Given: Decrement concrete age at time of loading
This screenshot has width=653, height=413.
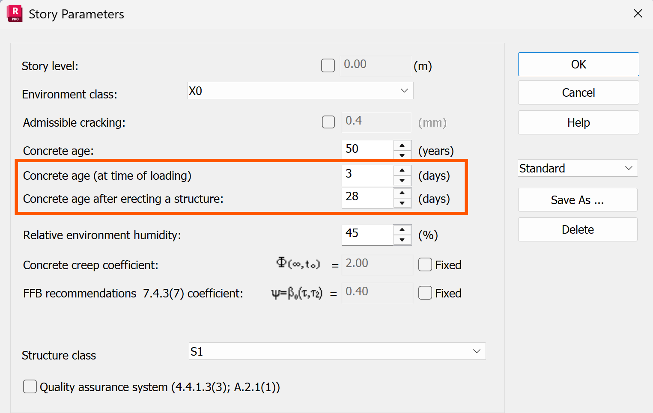Looking at the screenshot, I should click(x=402, y=180).
